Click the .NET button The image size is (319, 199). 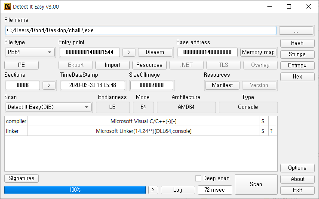pyautogui.click(x=187, y=65)
